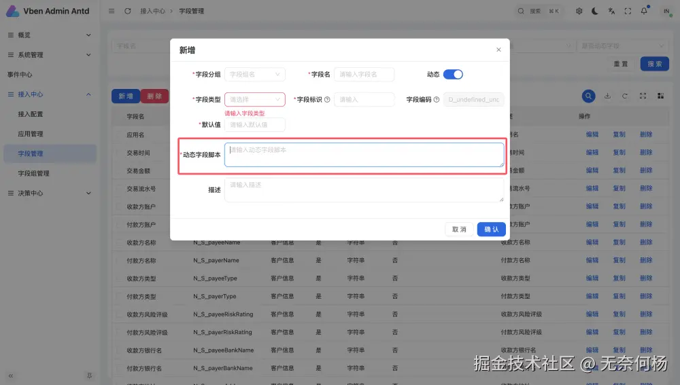
Task: Collapse the sidebar double-arrow icon
Action: pos(11,376)
